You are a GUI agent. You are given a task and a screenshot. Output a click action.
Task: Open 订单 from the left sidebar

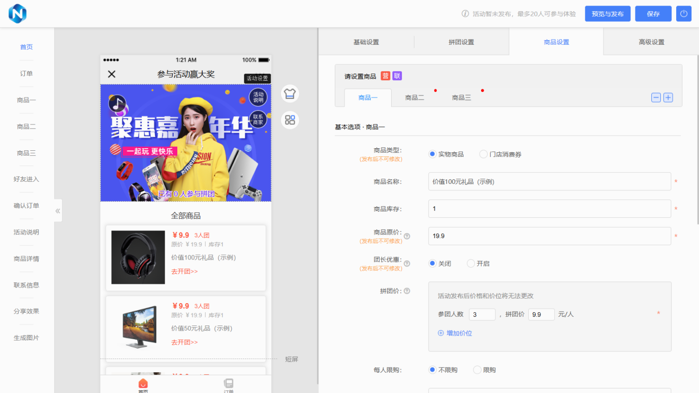point(26,73)
